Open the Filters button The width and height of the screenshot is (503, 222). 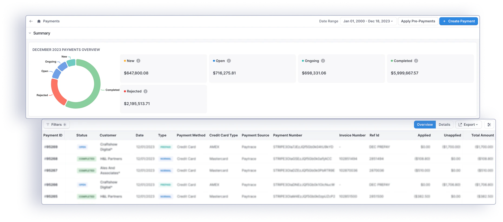click(56, 125)
